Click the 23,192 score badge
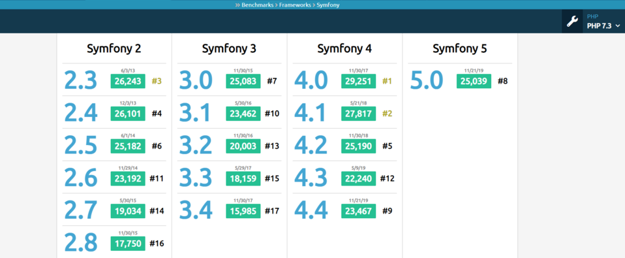Image resolution: width=625 pixels, height=258 pixels. [128, 179]
